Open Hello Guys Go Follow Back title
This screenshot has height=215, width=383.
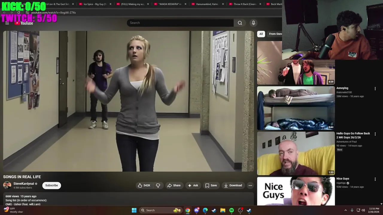tap(353, 135)
